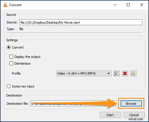Click the 'Type:' label text
149x122 pixels.
(x=11, y=29)
